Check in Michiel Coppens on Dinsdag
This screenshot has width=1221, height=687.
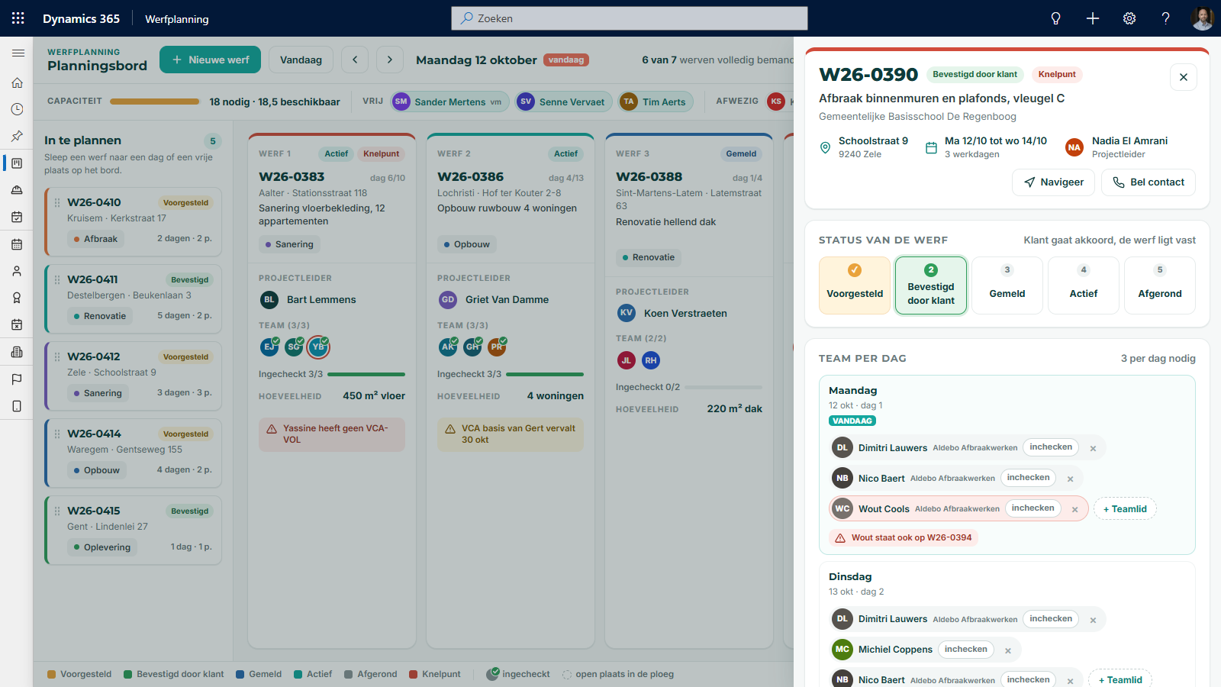pos(965,650)
